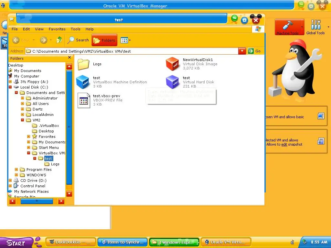Open the View menu
This screenshot has height=248, width=331.
39,29
